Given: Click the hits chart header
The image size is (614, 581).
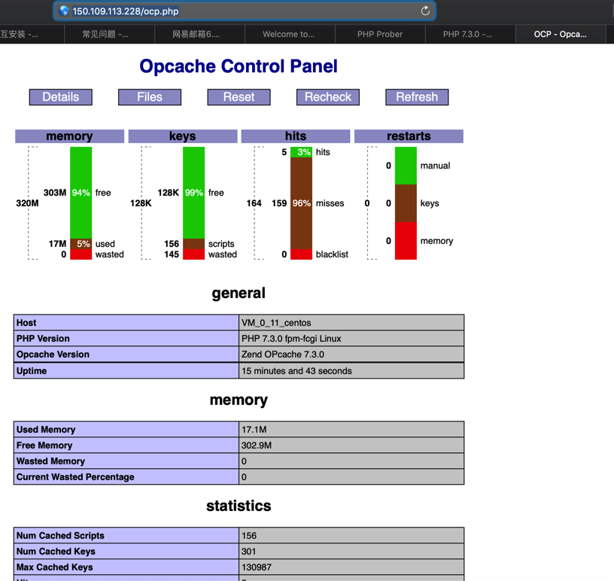Looking at the screenshot, I should click(x=296, y=136).
